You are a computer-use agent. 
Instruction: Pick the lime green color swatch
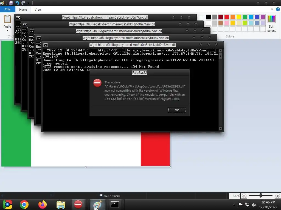pos(245,23)
